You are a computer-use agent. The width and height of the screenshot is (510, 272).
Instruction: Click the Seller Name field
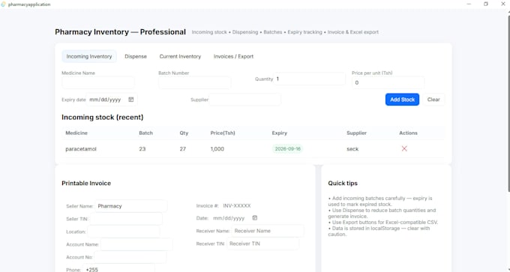pyautogui.click(x=131, y=206)
